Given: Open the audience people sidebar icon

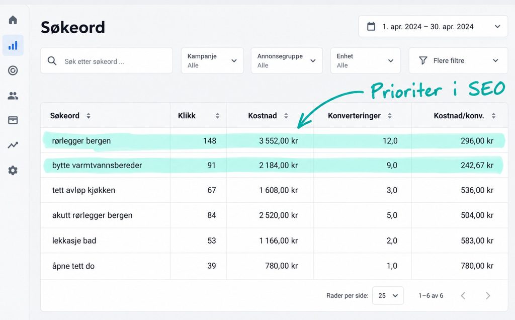Looking at the screenshot, I should click(x=13, y=96).
